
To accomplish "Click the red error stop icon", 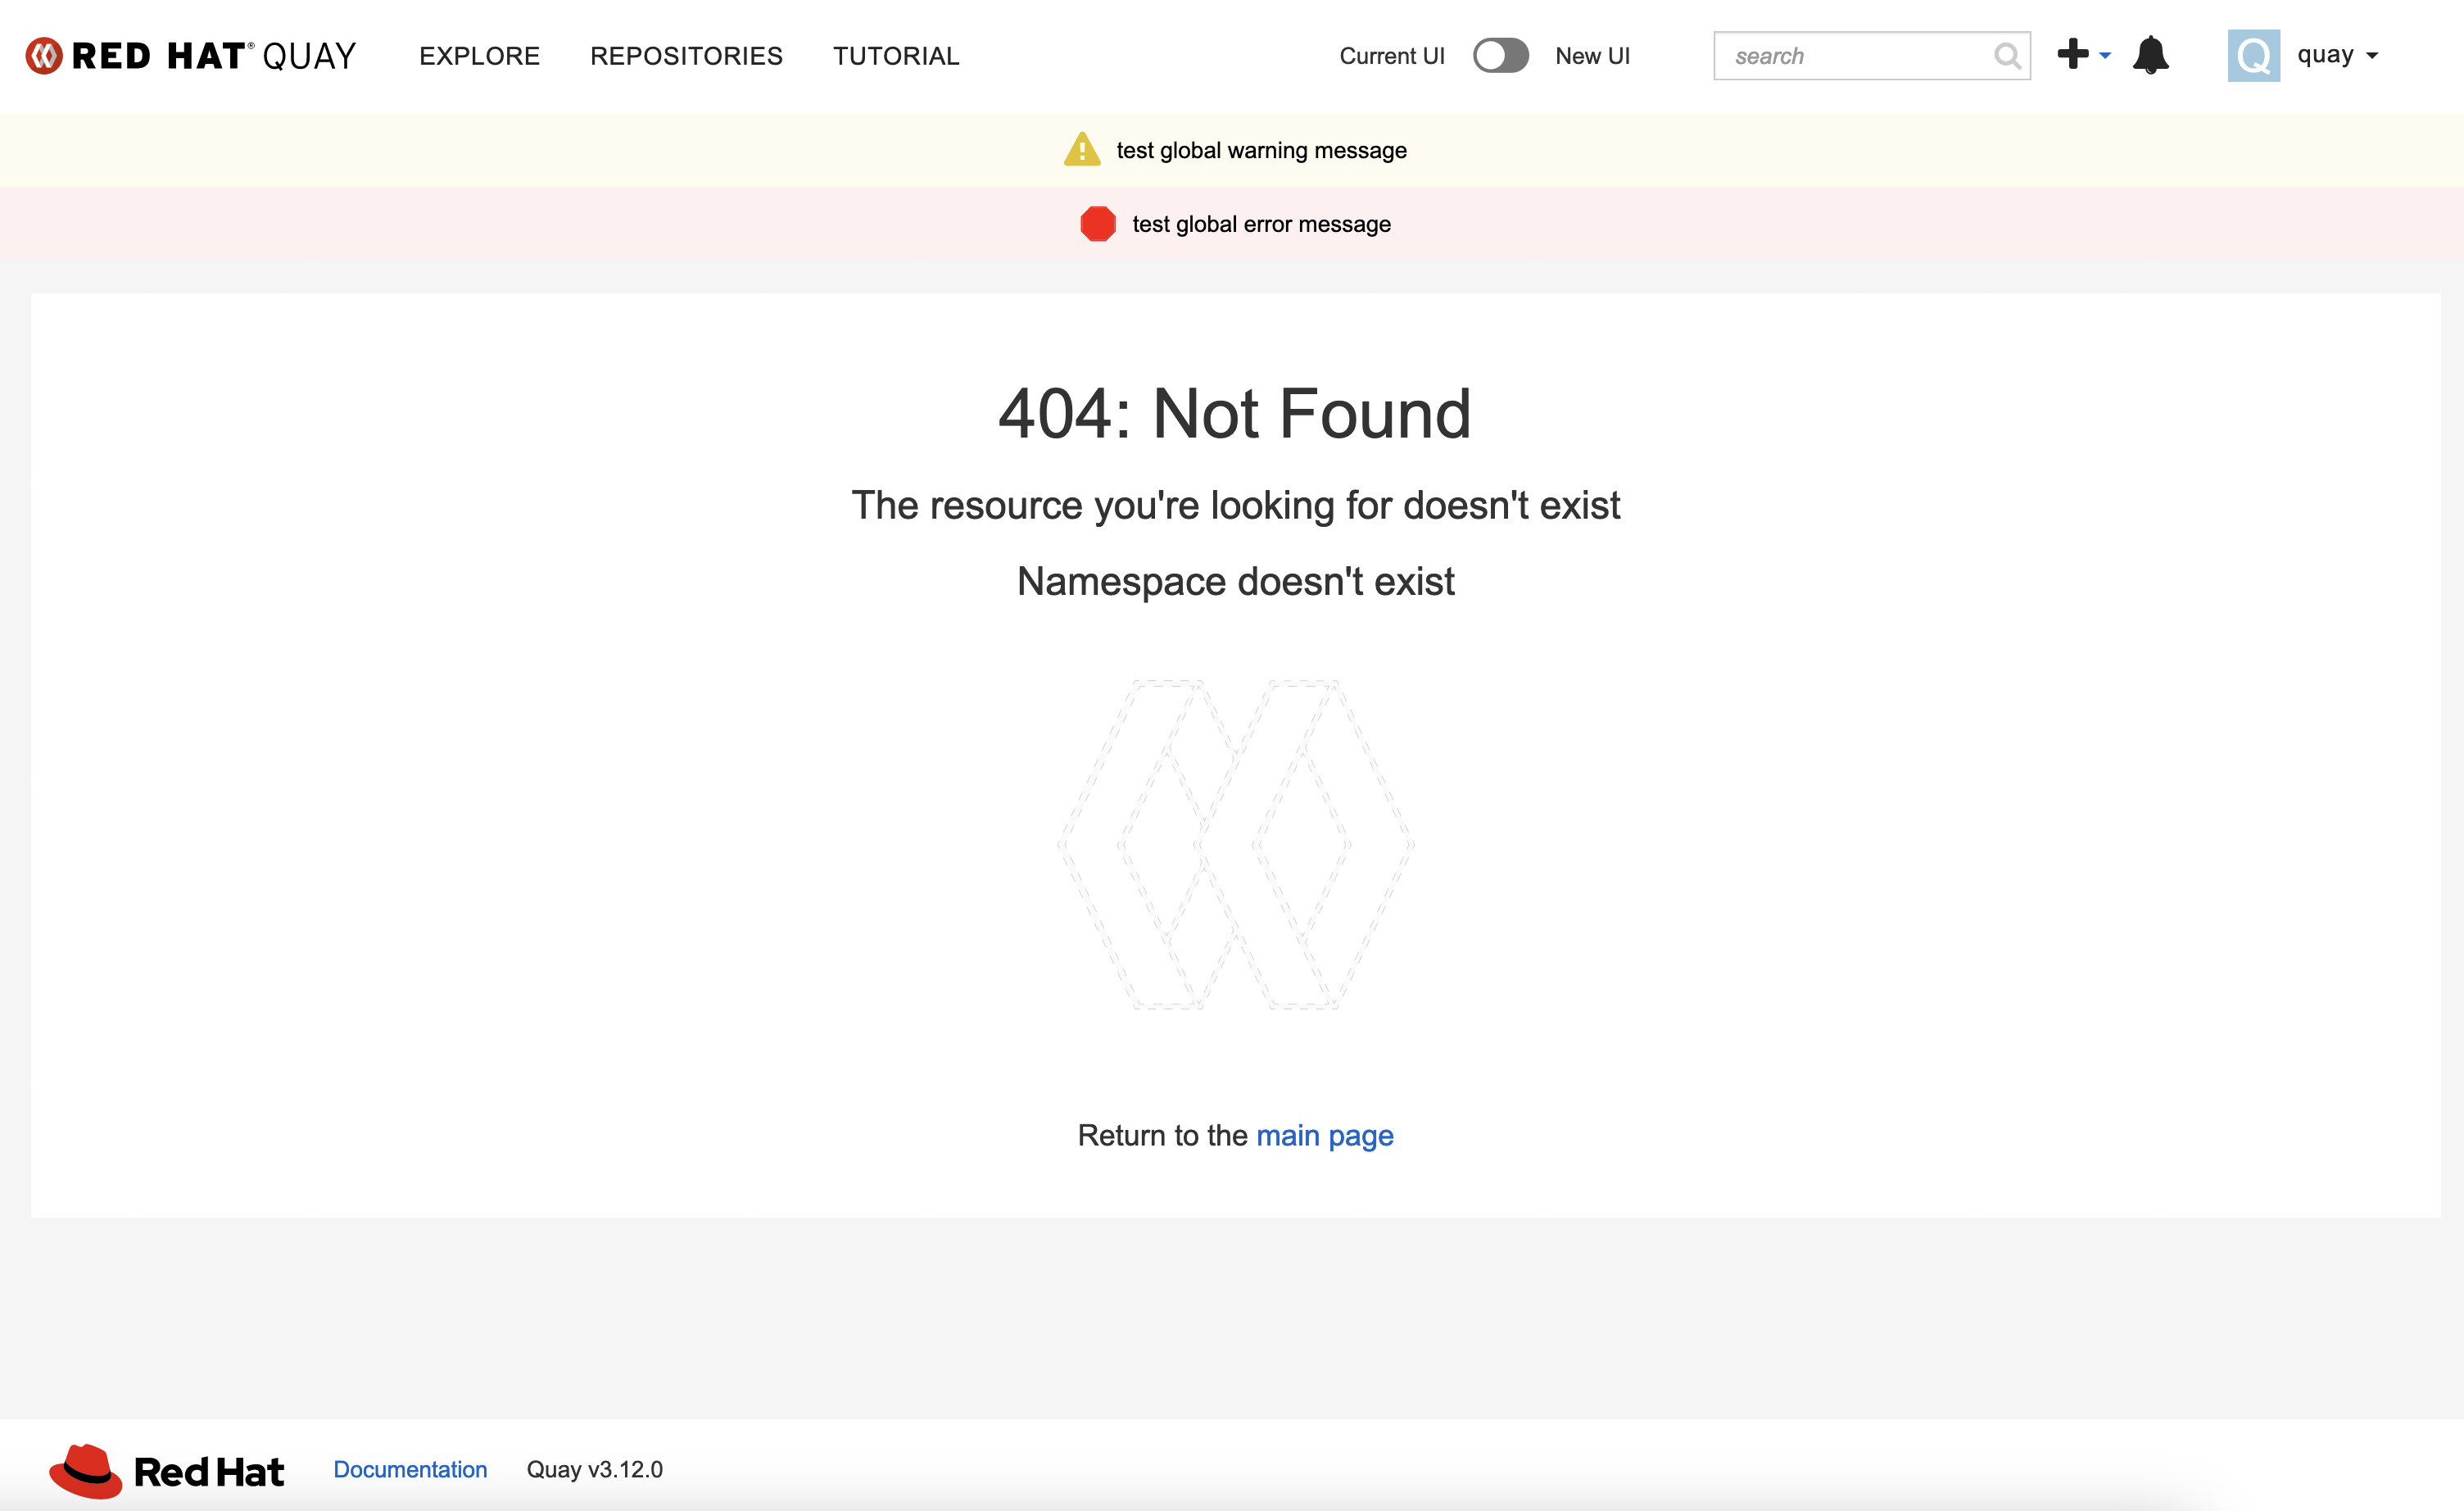I will click(x=1097, y=224).
